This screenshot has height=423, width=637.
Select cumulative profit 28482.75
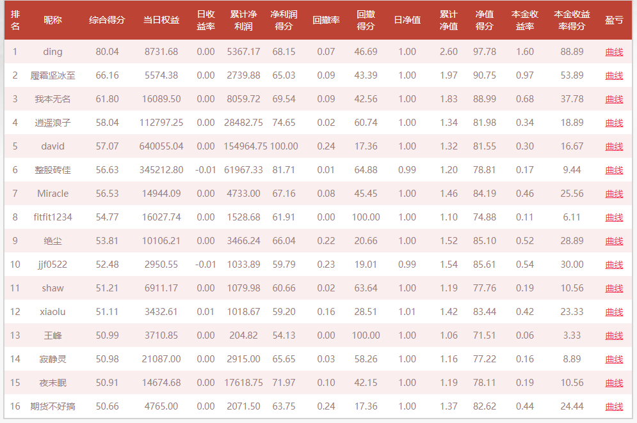point(243,123)
